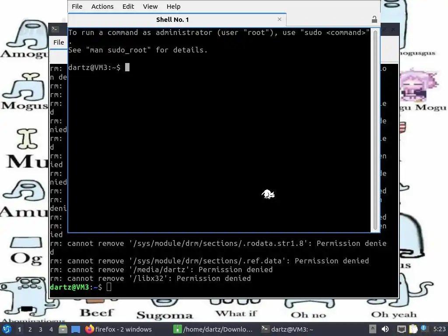The image size is (448, 336).
Task: Open the Help menu
Action: [x=173, y=6]
